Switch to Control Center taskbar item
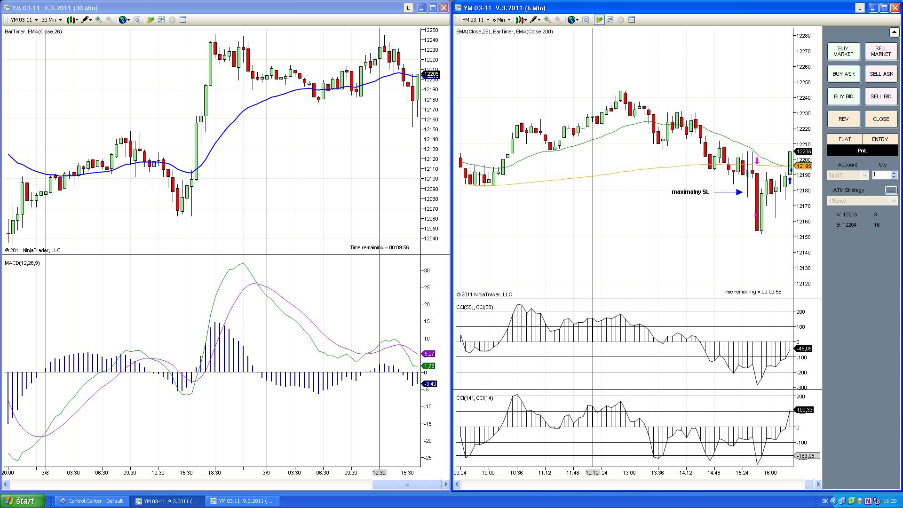Screen dimensions: 903x508 point(92,501)
